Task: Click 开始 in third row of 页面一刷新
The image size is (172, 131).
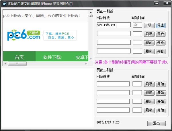Action: [x=161, y=43]
